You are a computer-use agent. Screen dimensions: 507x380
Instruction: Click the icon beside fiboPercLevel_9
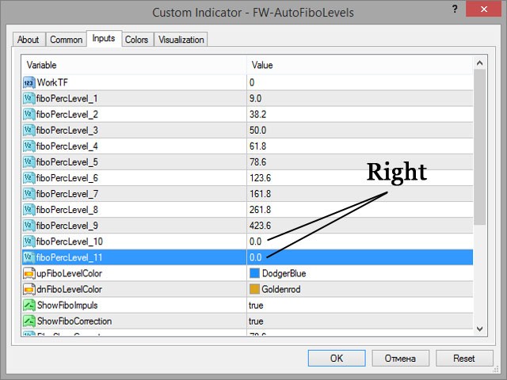(29, 226)
